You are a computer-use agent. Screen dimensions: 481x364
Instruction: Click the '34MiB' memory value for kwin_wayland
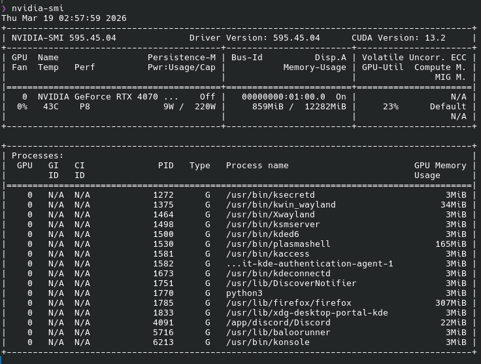[x=454, y=205]
